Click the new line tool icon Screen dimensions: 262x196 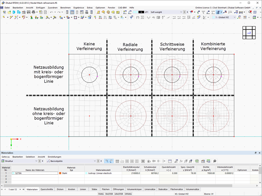[x=11, y=17]
